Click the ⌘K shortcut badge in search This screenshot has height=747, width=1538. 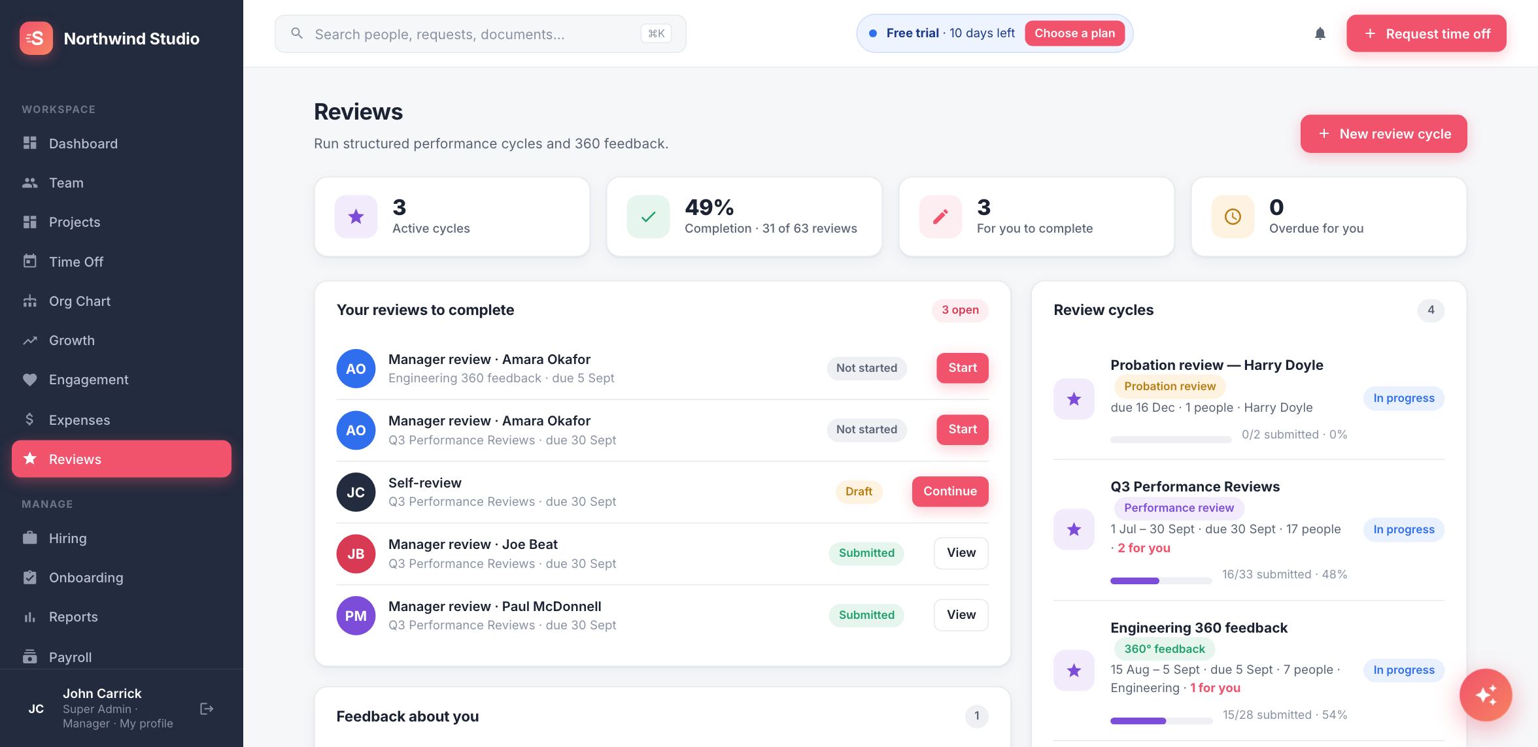(656, 33)
